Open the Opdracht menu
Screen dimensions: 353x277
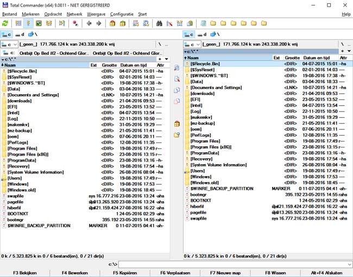[x=53, y=14]
